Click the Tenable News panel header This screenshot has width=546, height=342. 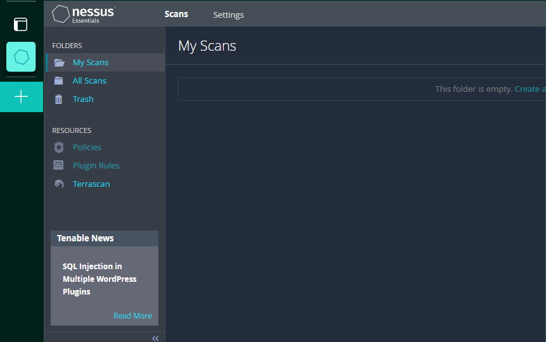tap(105, 239)
